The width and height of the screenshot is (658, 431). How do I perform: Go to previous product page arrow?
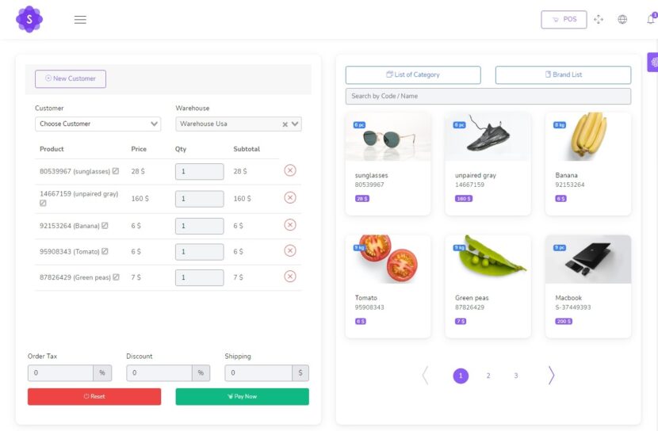click(425, 376)
